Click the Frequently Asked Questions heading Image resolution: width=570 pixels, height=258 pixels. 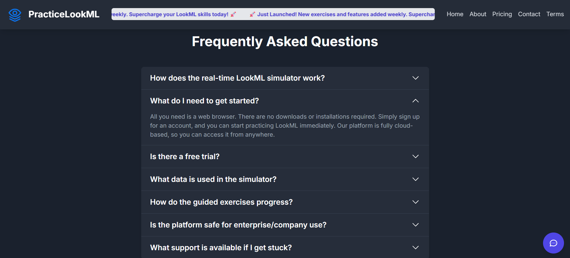point(285,41)
